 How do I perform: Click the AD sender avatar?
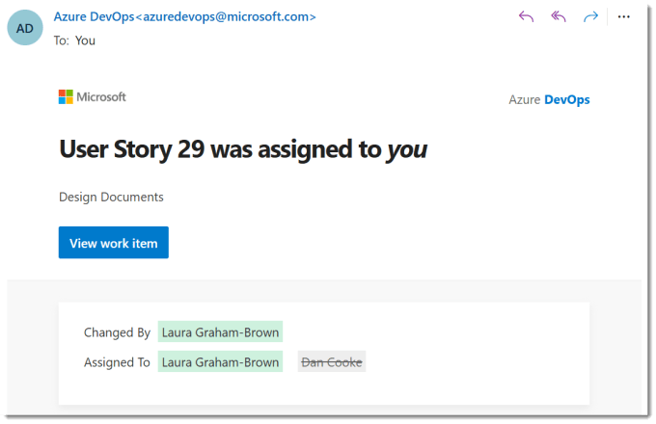(x=25, y=28)
